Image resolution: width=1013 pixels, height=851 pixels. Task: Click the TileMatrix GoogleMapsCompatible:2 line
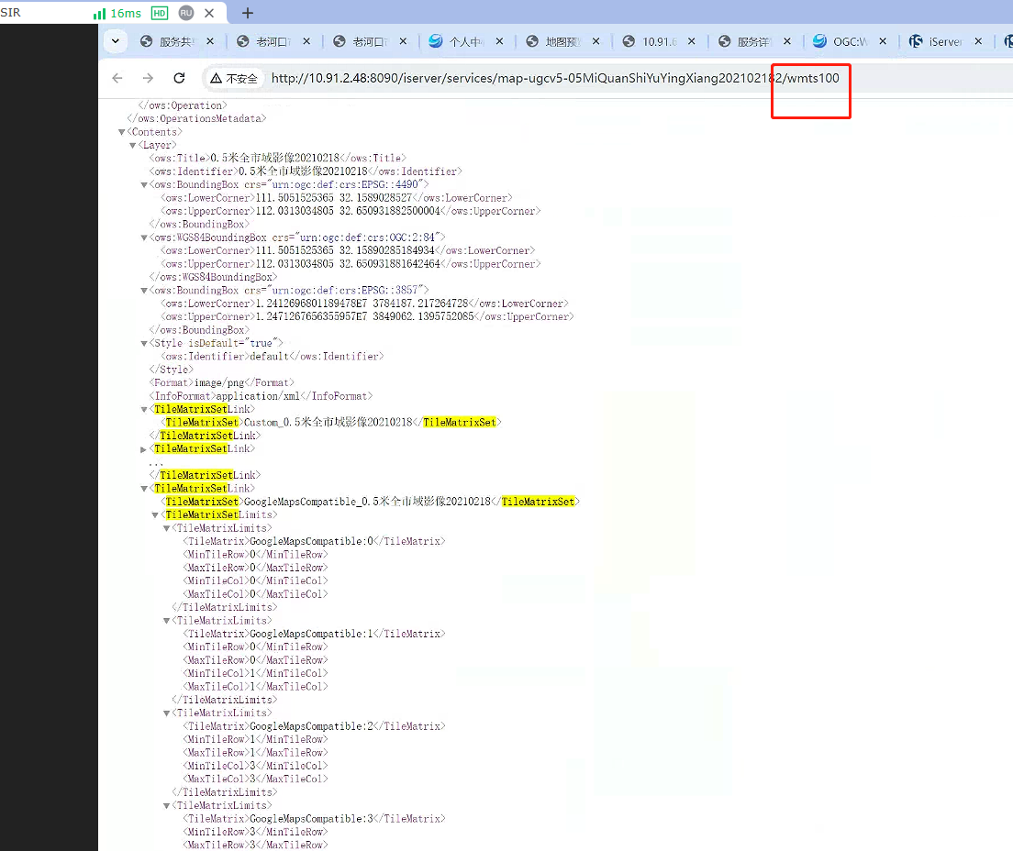(x=314, y=726)
